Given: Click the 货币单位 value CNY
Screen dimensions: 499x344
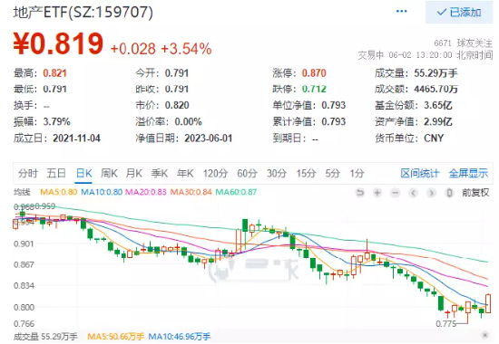Looking at the screenshot, I should (x=434, y=139).
